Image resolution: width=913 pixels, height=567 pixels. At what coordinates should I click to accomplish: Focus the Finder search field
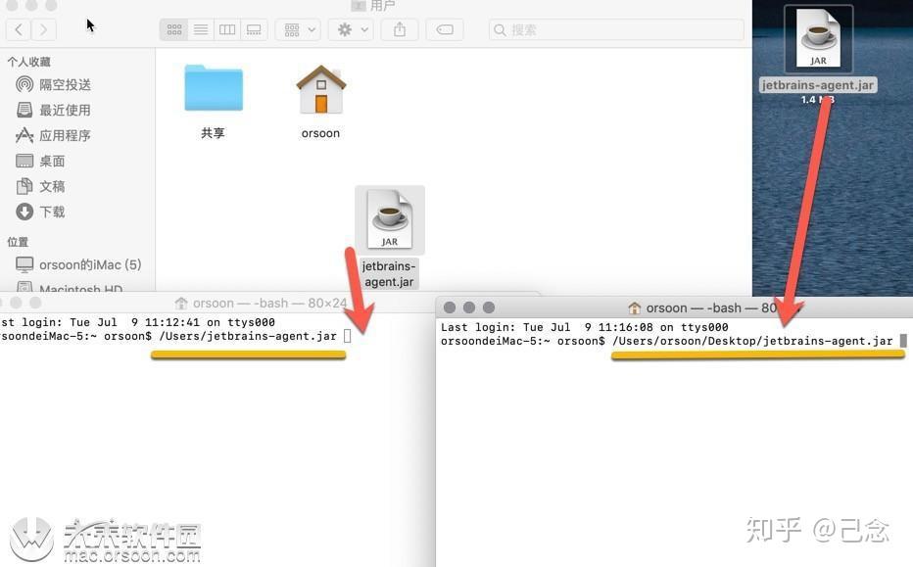[x=616, y=29]
